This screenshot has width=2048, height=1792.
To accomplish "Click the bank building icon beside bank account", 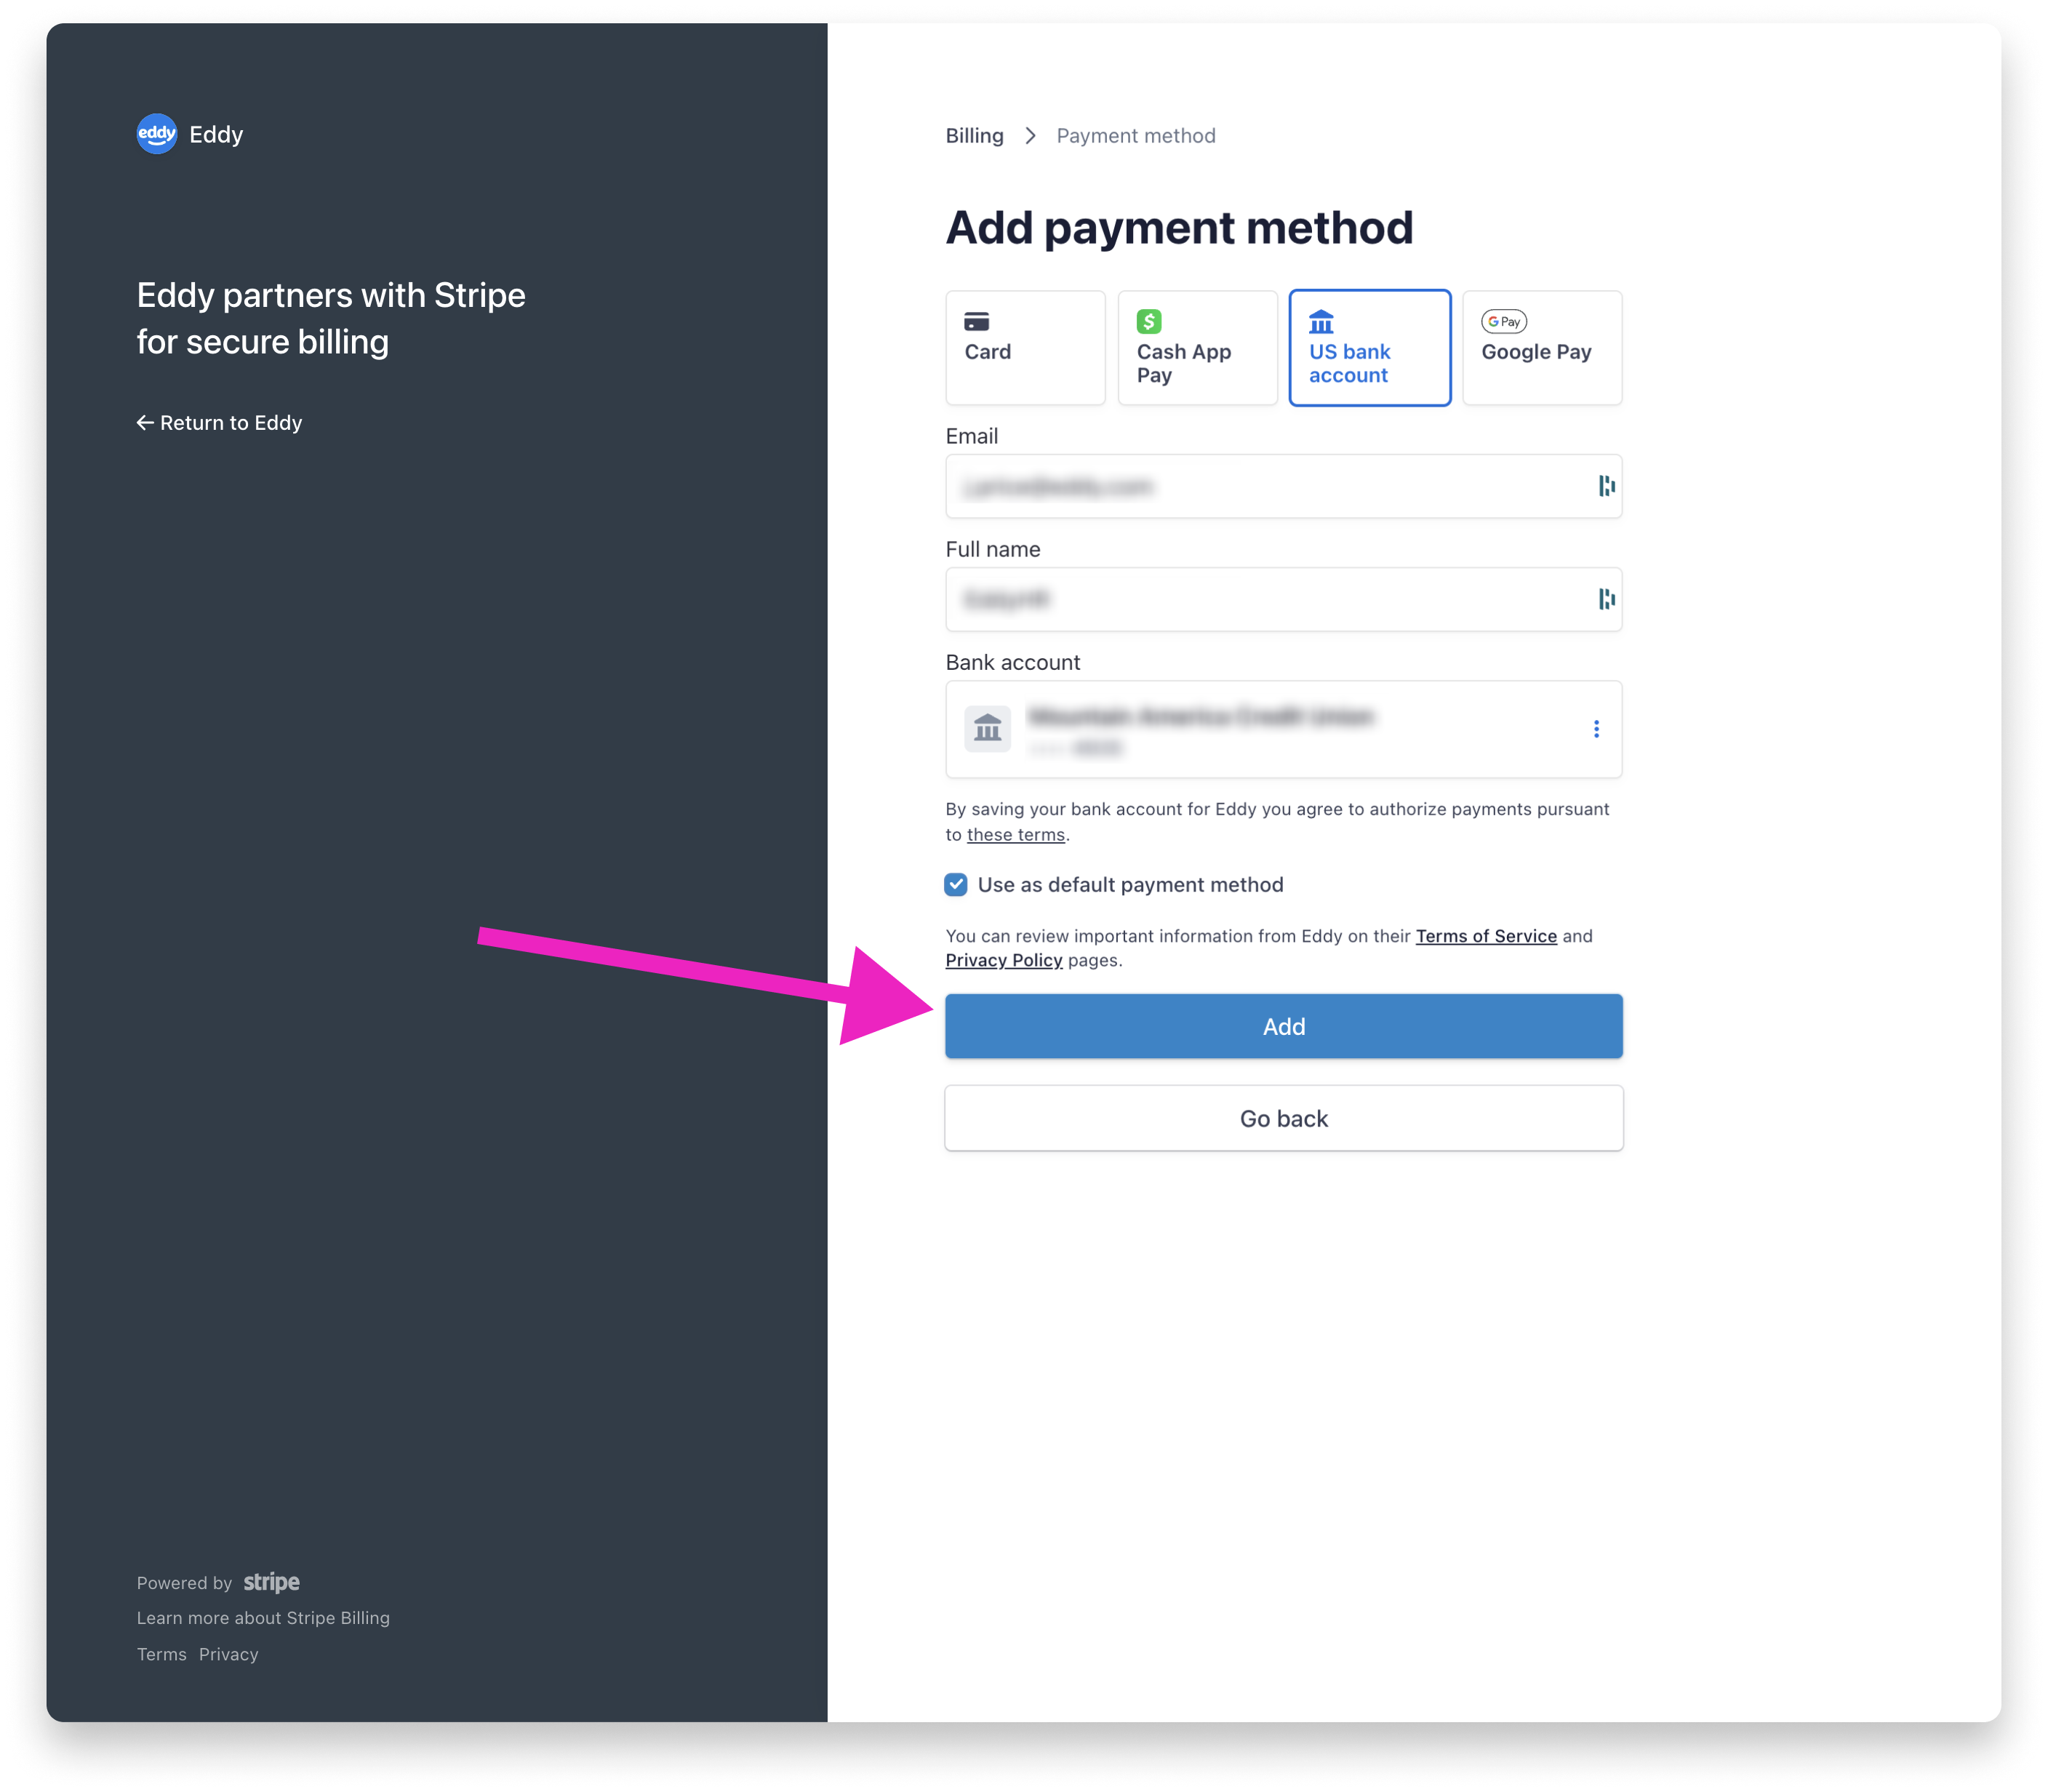I will pos(987,729).
